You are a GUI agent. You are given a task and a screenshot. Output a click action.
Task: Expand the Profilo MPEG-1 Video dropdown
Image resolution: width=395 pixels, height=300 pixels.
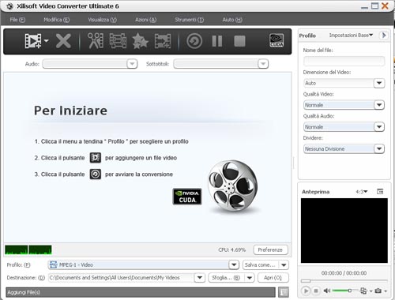click(x=234, y=264)
